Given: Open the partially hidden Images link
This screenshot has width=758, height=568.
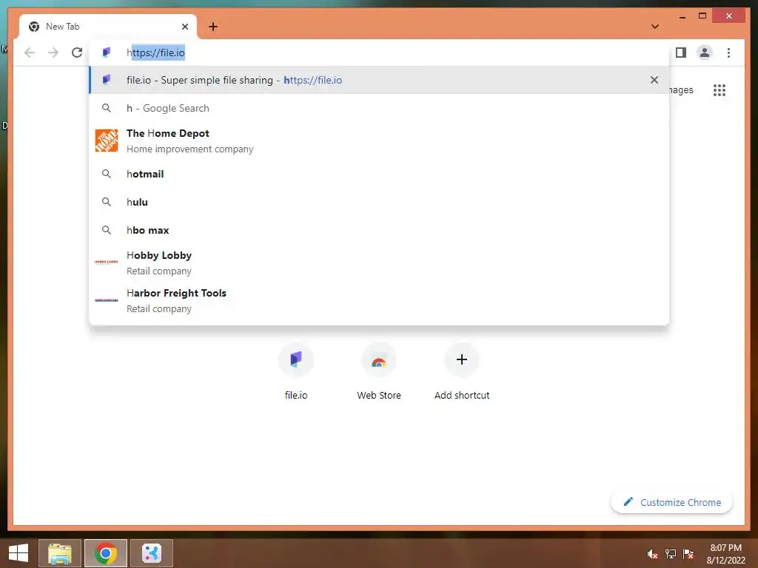Looking at the screenshot, I should click(682, 89).
